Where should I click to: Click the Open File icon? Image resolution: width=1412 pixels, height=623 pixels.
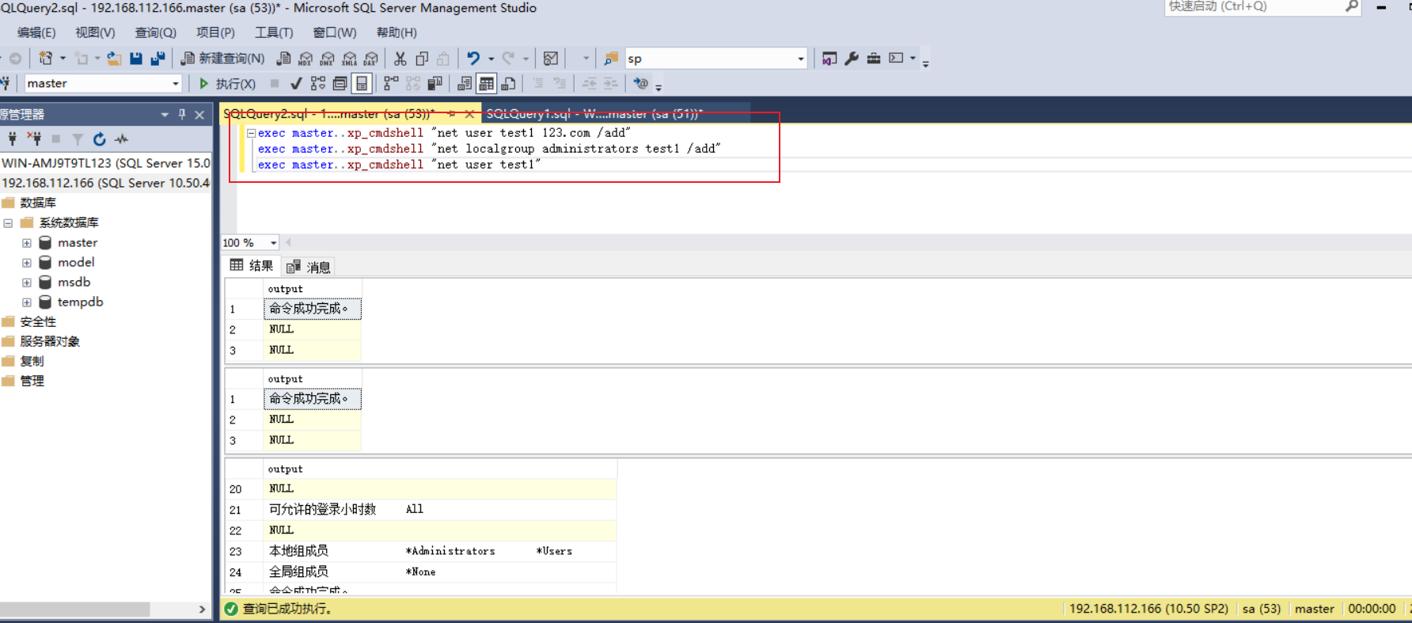114,59
